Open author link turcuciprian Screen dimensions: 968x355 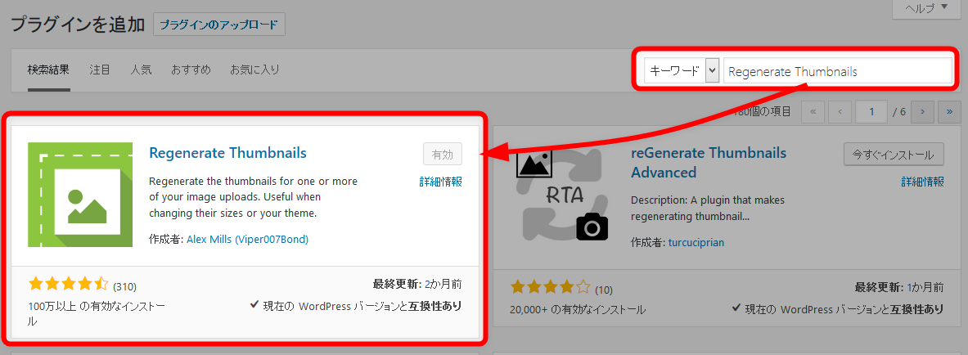[x=696, y=243]
